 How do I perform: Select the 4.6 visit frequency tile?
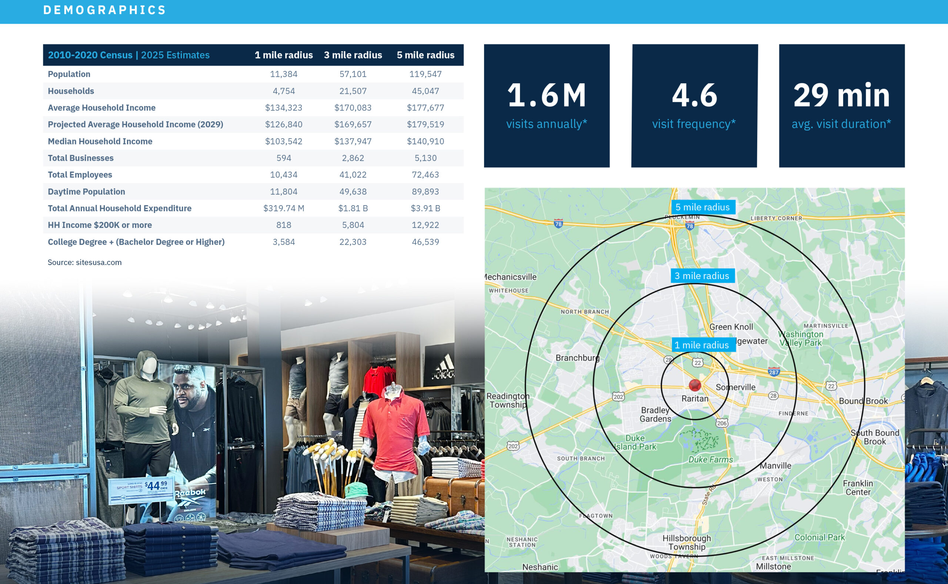(694, 106)
